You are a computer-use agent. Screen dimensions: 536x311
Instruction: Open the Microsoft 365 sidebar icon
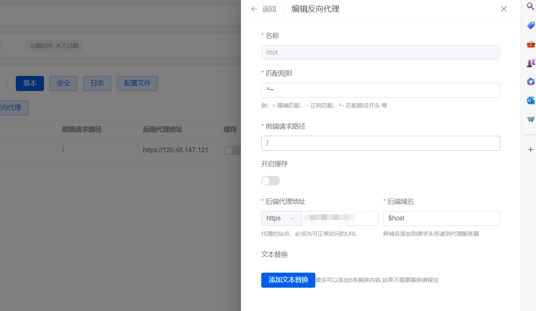531,82
